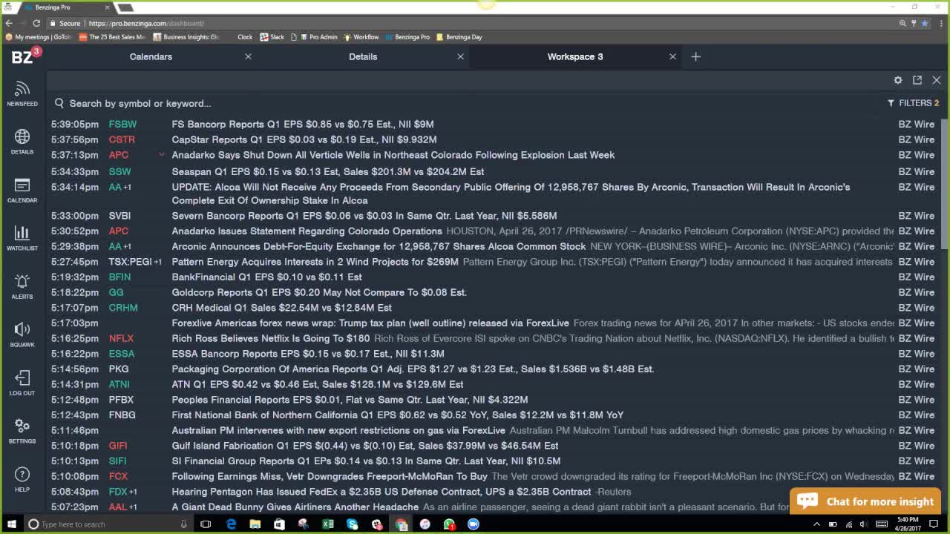Screen dimensions: 950x534
Task: Click the FSBW ticker symbol
Action: point(122,124)
